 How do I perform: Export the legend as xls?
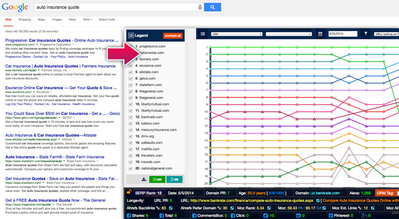174,180
